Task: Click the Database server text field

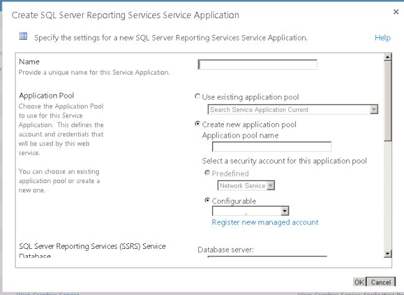Action: click(x=267, y=256)
